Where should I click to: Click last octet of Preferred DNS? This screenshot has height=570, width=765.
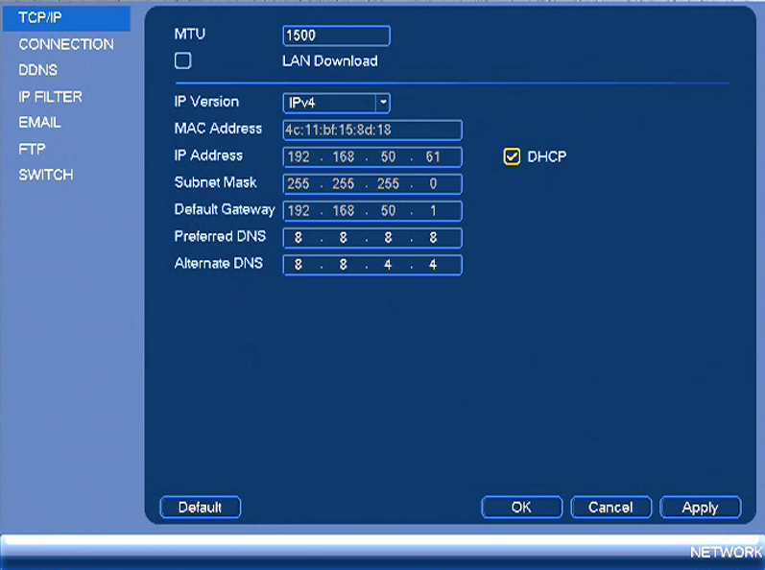click(x=433, y=237)
